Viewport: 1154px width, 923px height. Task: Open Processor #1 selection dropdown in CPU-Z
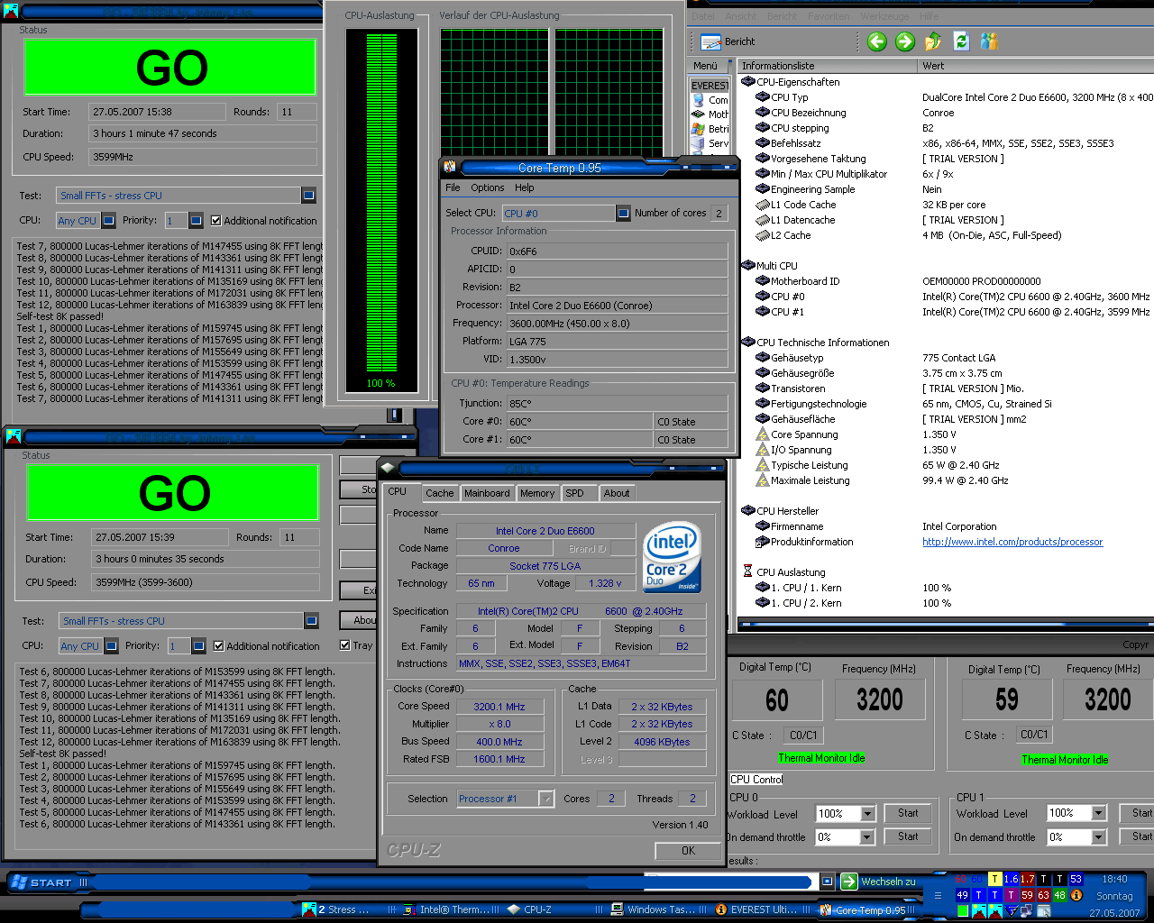pos(546,799)
